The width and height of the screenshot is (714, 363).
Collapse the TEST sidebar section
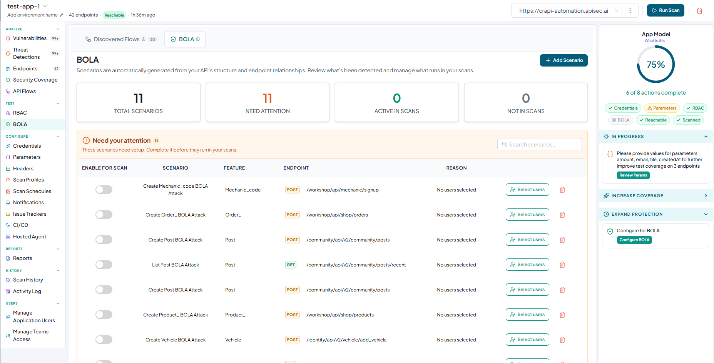58,103
